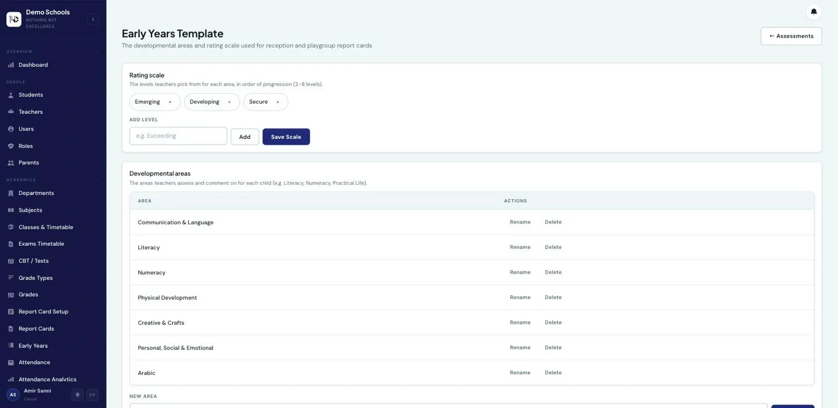
Task: Collapse the People sidebar section
Action: [97, 82]
